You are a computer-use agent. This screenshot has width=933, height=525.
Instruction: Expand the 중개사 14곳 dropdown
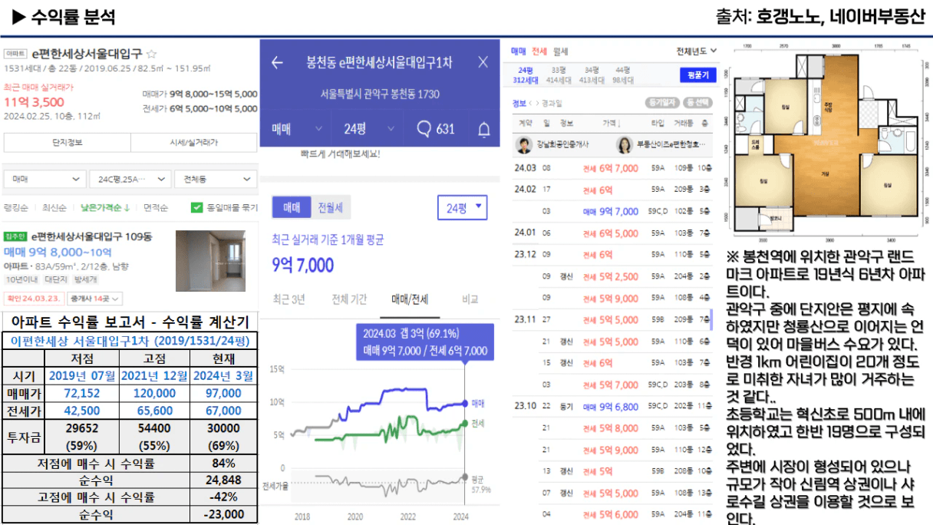click(x=94, y=299)
